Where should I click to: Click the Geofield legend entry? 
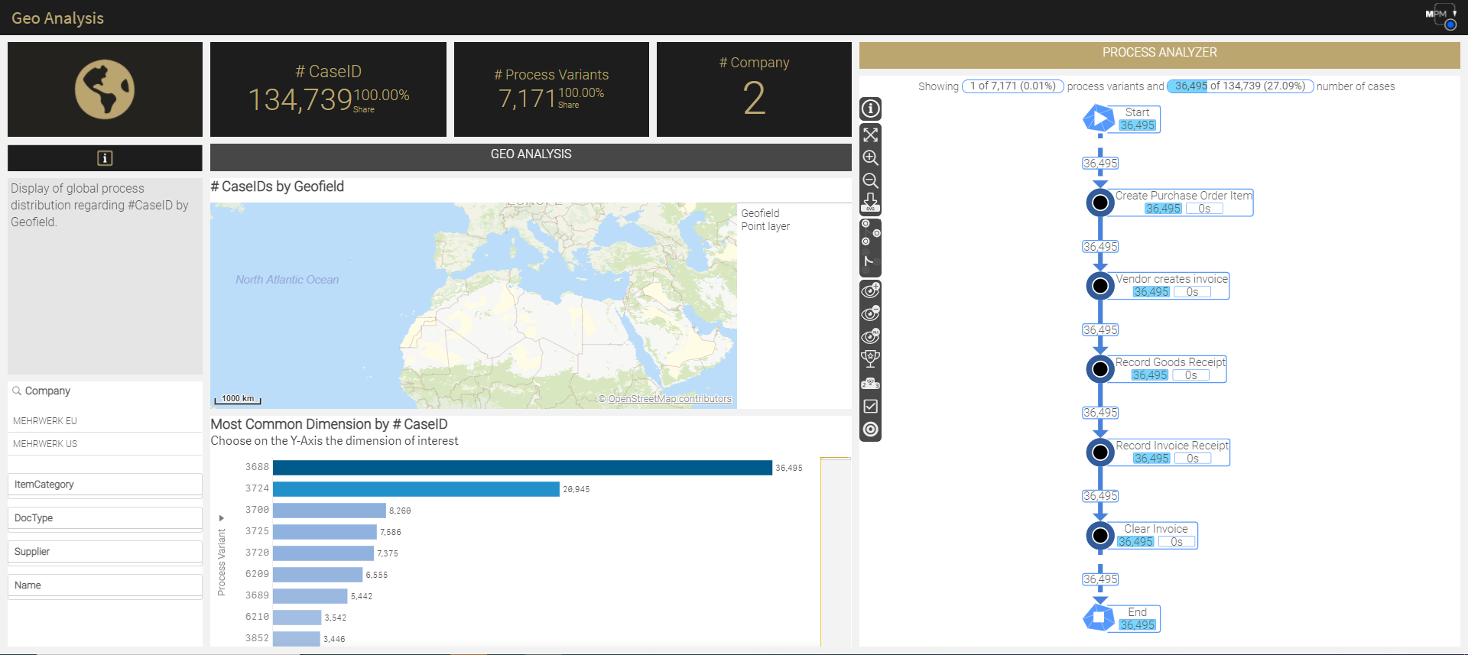tap(760, 213)
